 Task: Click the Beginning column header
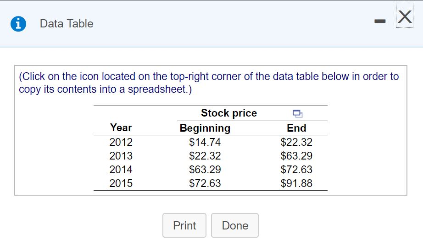tap(205, 128)
